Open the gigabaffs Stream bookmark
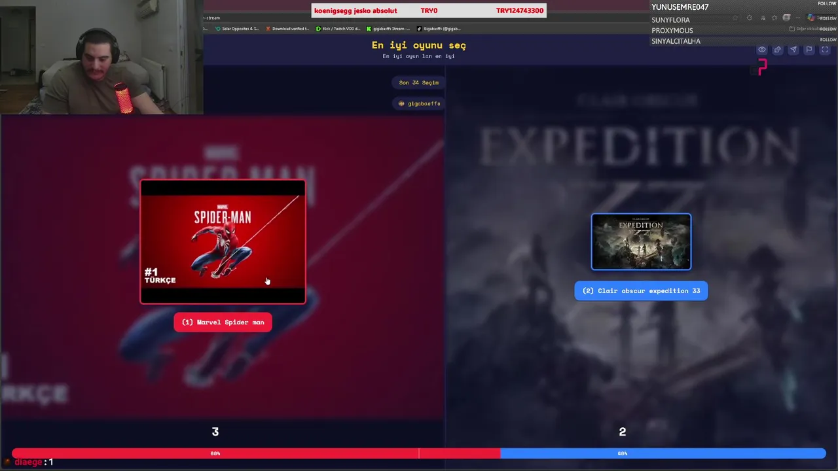This screenshot has width=838, height=471. coord(388,29)
